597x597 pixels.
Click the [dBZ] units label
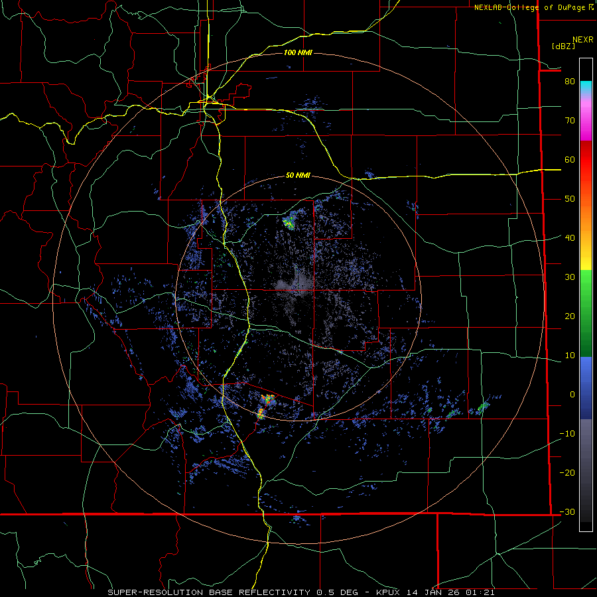(x=563, y=46)
